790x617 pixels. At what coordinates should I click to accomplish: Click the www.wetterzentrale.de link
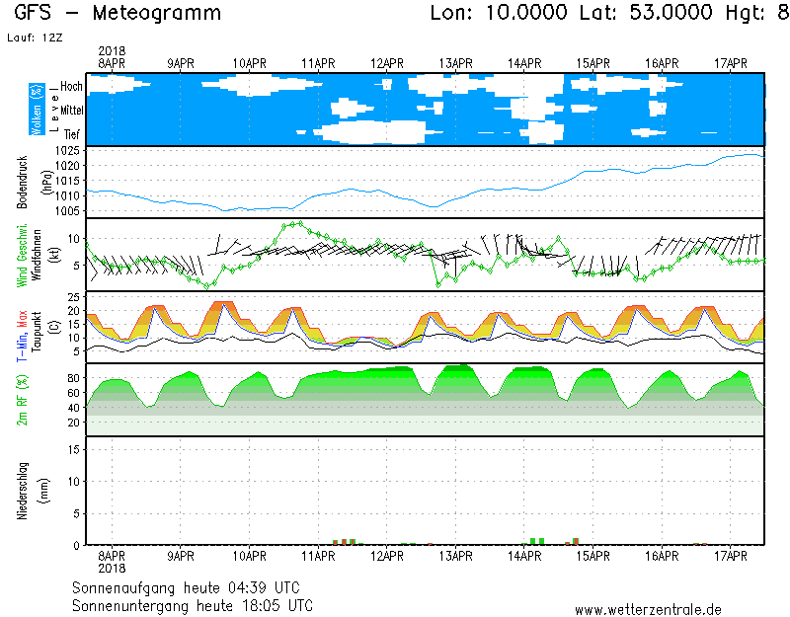pos(648,609)
